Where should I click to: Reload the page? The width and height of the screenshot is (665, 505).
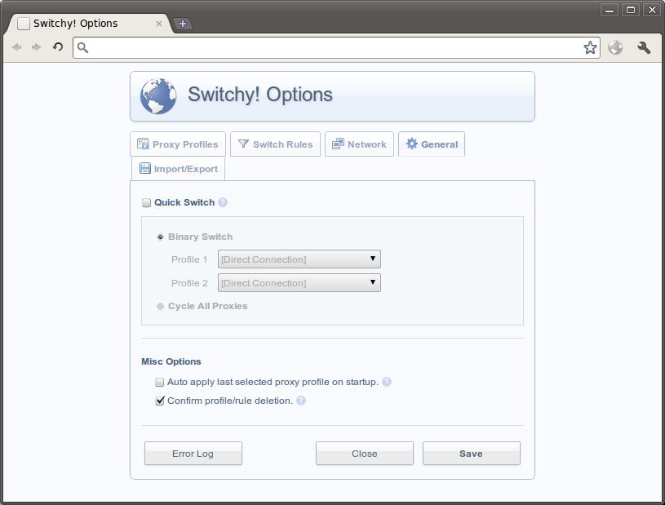click(x=58, y=47)
